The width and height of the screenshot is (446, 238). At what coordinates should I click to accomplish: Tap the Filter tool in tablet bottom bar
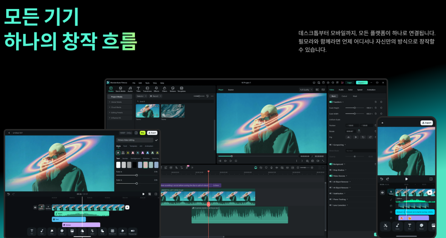[x=82, y=231]
